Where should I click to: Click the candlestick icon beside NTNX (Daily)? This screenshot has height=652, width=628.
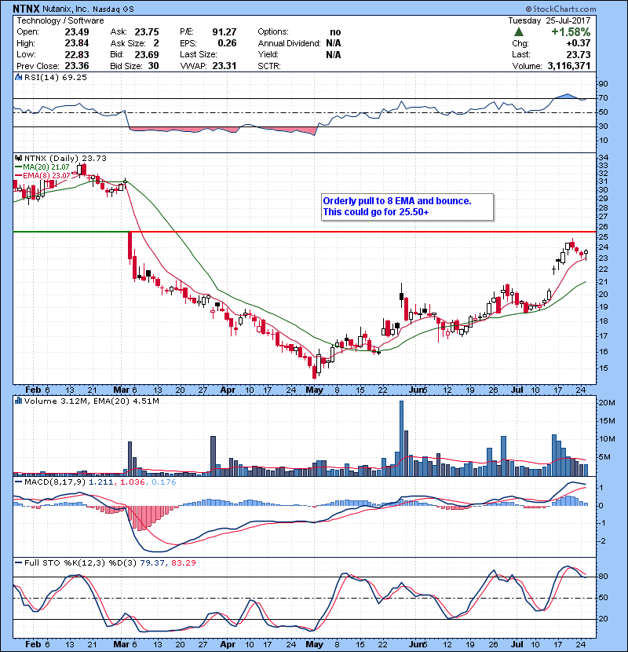click(18, 158)
